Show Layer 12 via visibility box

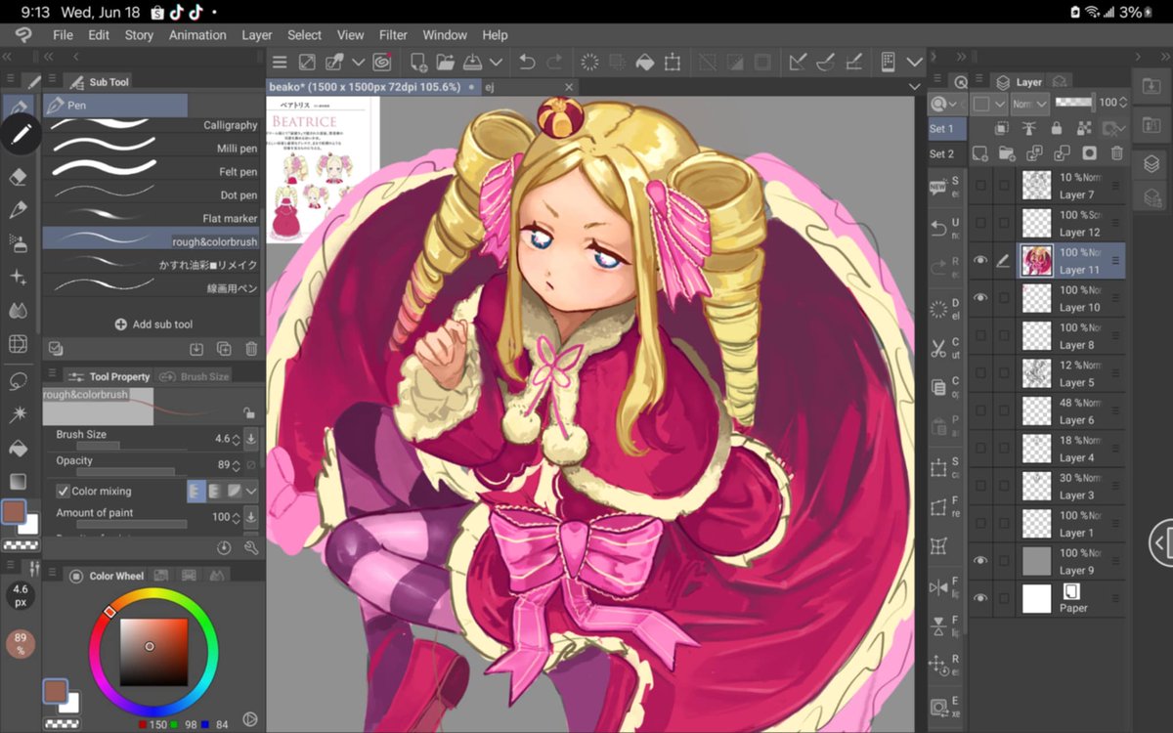coord(980,223)
